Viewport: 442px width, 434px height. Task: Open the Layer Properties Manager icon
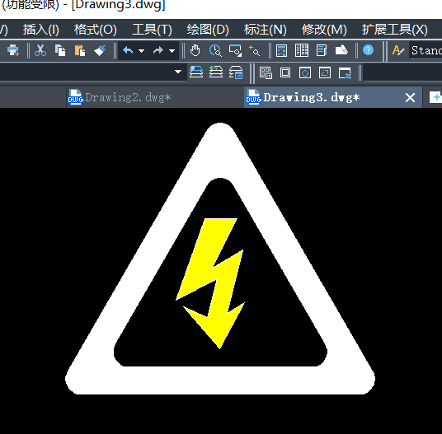196,72
